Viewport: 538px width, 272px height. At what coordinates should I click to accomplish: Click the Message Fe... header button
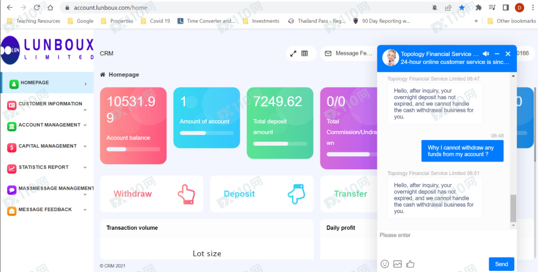(349, 53)
